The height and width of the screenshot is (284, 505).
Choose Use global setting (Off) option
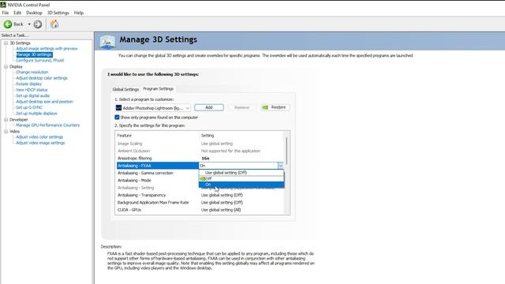click(241, 173)
